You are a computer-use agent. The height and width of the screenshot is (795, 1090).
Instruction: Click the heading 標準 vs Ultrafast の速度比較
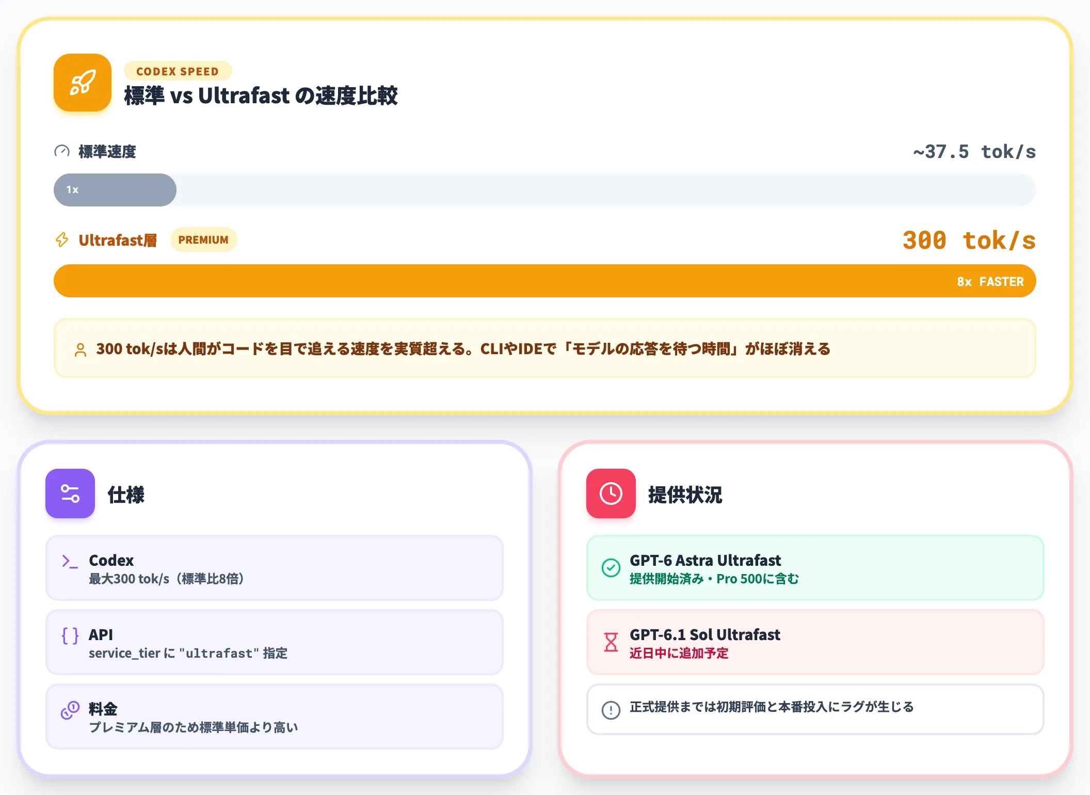[x=261, y=96]
